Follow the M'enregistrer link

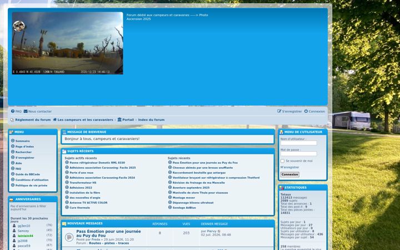[x=290, y=167]
